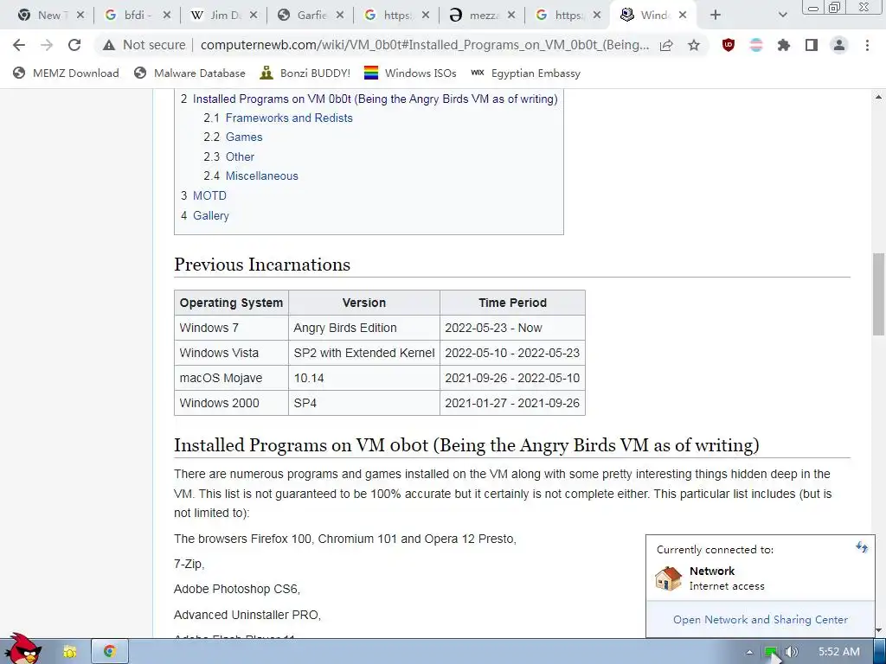Open the volume speaker tray icon
The image size is (886, 664).
pos(791,652)
